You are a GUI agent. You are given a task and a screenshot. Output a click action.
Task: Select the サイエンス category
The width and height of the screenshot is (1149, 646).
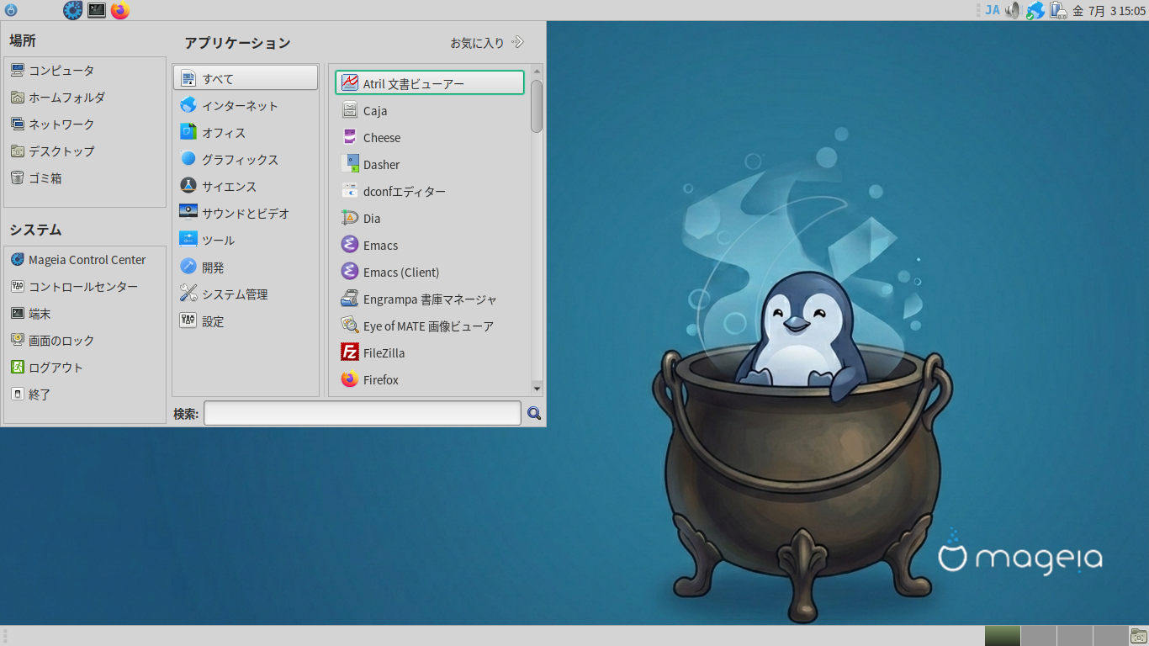pyautogui.click(x=246, y=186)
